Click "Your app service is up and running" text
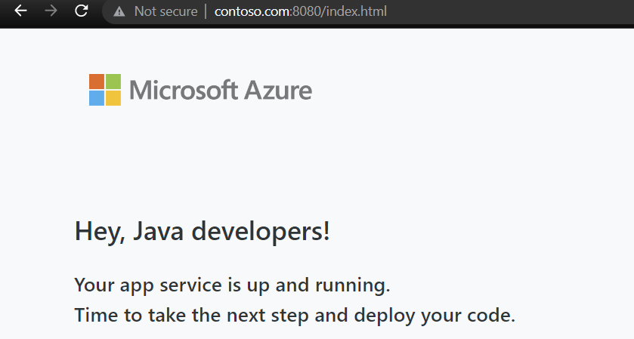The height and width of the screenshot is (339, 634). 232,285
